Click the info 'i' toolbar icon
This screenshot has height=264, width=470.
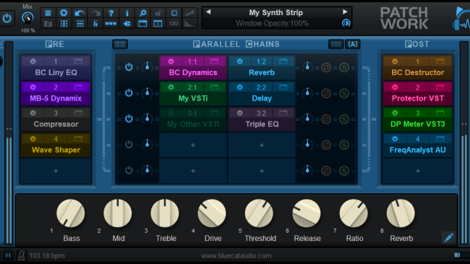(x=127, y=13)
